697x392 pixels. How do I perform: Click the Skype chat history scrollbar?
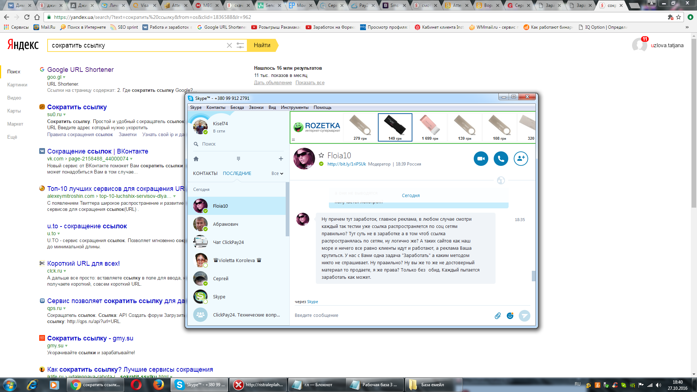point(533,276)
